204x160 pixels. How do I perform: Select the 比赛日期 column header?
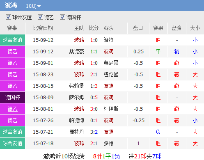43,28
